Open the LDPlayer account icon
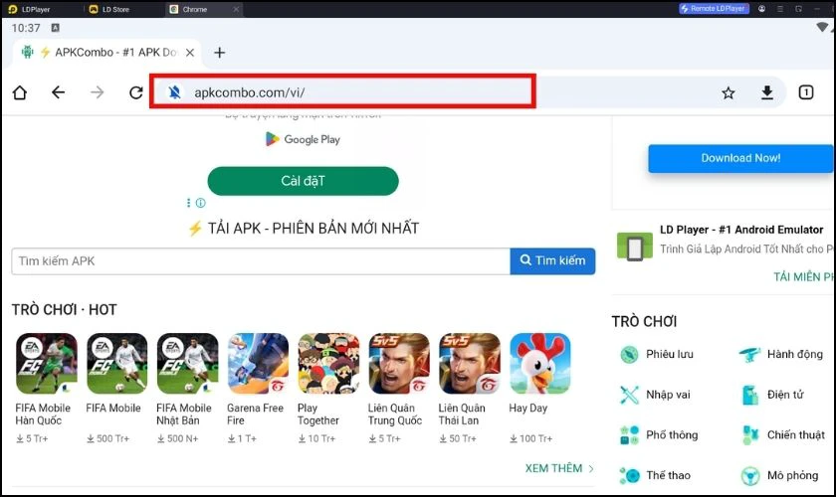Screen dimensions: 836x497 click(x=762, y=9)
